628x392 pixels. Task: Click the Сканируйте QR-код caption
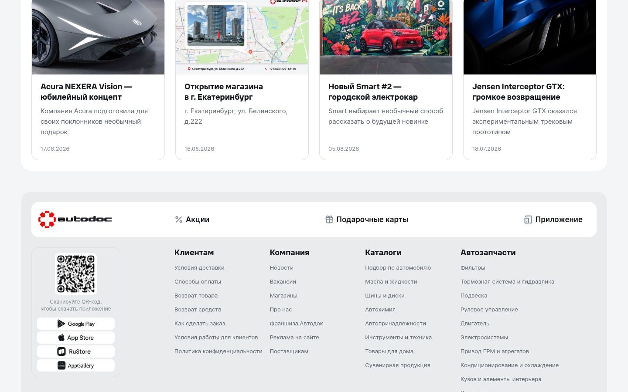pyautogui.click(x=76, y=305)
